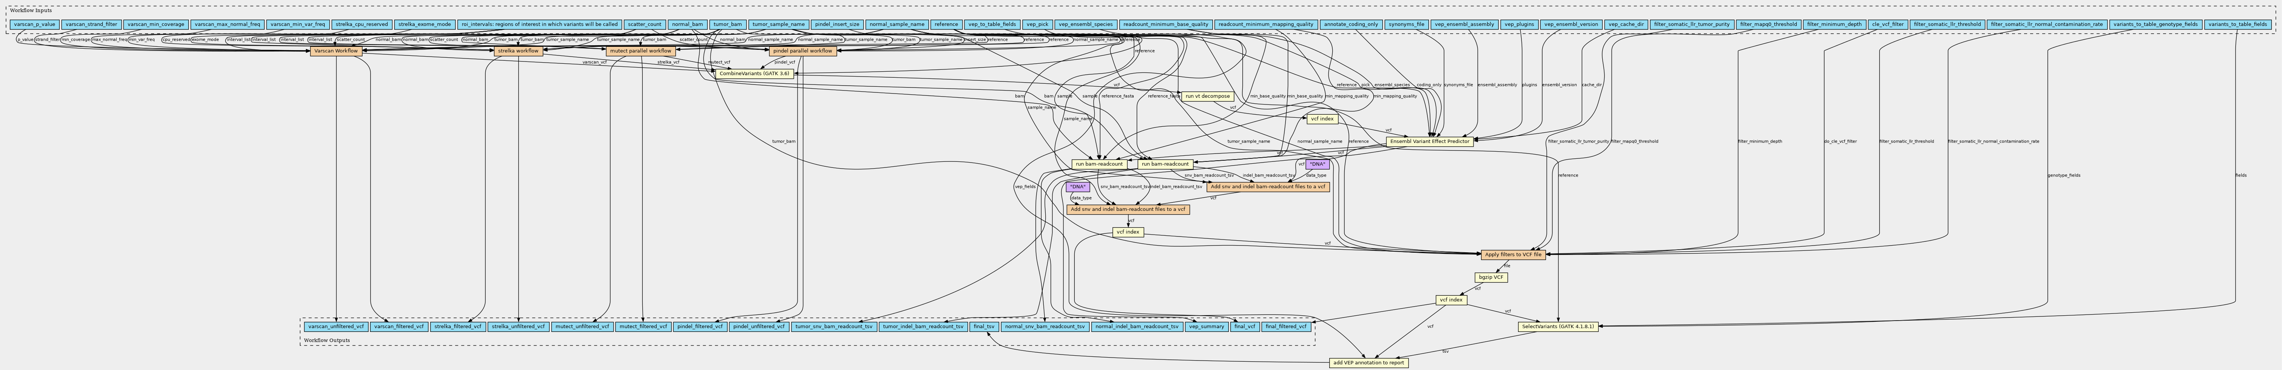The height and width of the screenshot is (370, 2282).
Task: Select the reference input node
Action: 945,25
